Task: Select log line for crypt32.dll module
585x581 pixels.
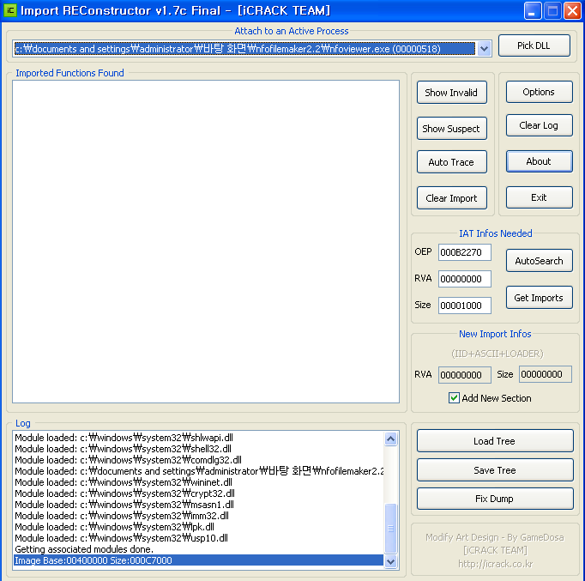Action: 198,493
